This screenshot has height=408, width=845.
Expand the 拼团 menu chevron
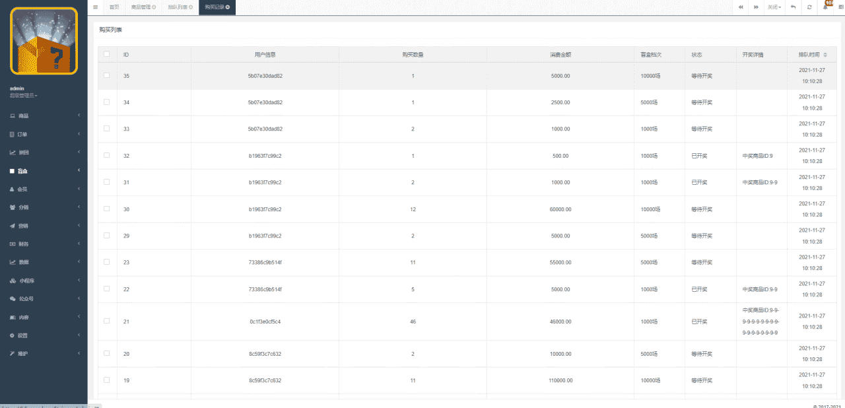tap(79, 153)
